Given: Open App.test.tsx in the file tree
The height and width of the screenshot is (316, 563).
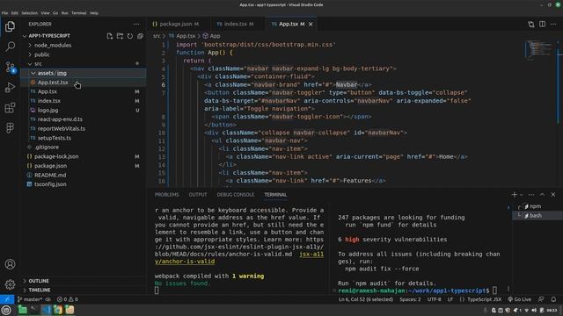Looking at the screenshot, I should coord(84,83).
